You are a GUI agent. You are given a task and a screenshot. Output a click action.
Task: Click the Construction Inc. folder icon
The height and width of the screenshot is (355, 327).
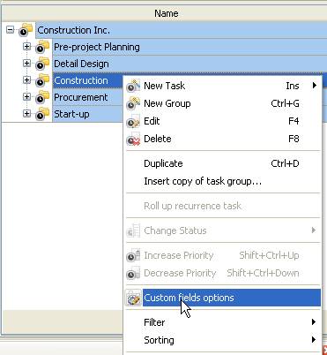(26, 30)
